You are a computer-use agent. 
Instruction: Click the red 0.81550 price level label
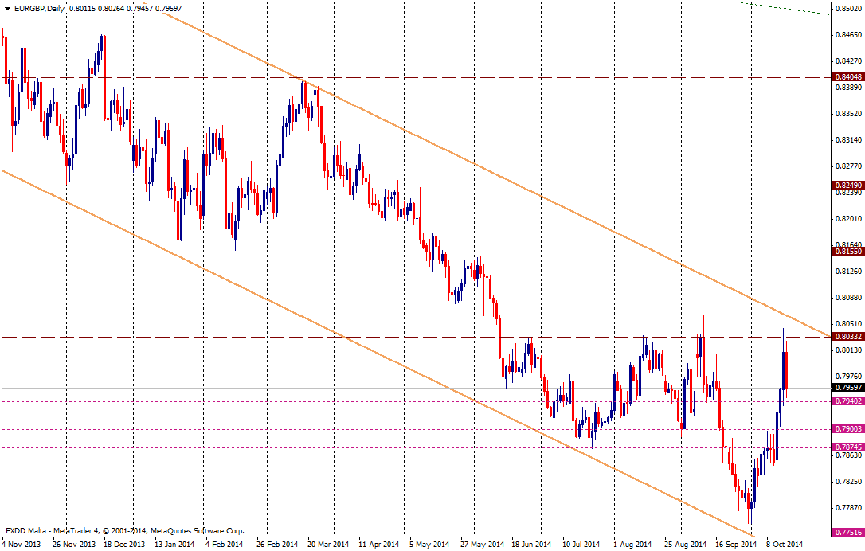(x=847, y=251)
